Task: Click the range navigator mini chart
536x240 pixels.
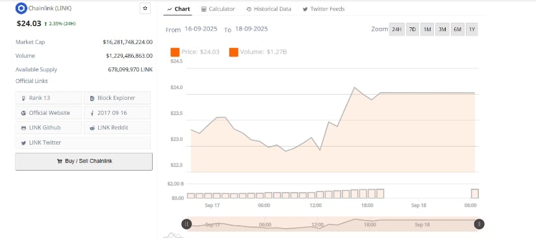Action: click(x=333, y=224)
